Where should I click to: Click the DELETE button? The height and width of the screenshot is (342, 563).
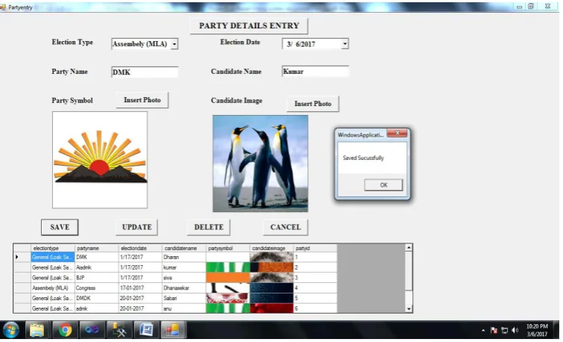tap(209, 227)
